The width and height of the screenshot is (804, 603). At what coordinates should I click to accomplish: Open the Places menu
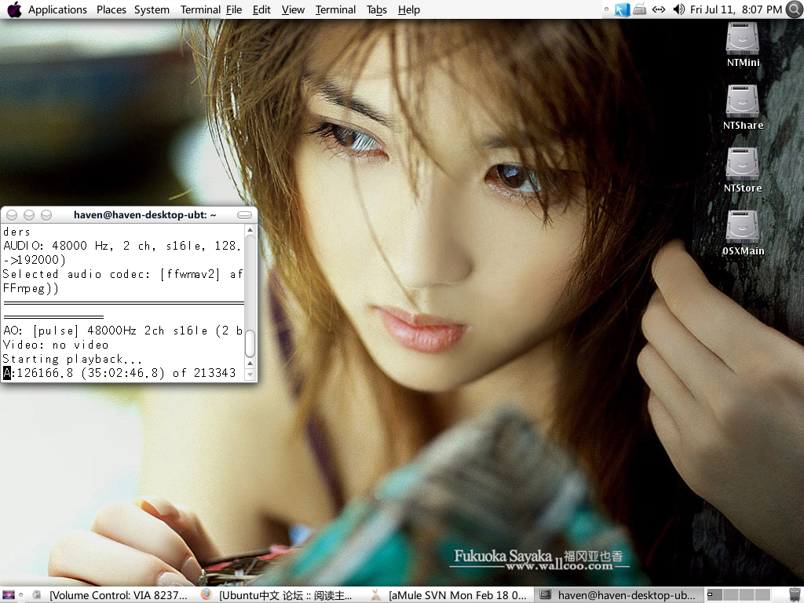point(111,9)
